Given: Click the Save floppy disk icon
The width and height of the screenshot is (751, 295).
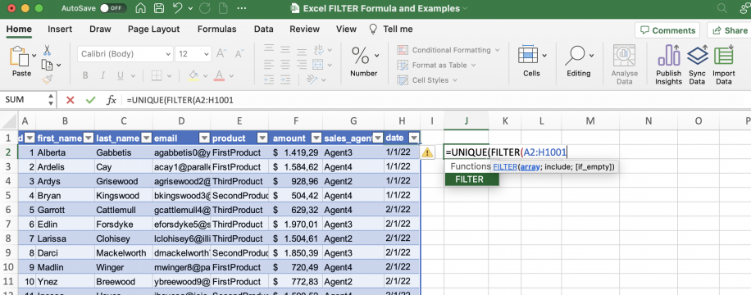Looking at the screenshot, I should point(158,9).
